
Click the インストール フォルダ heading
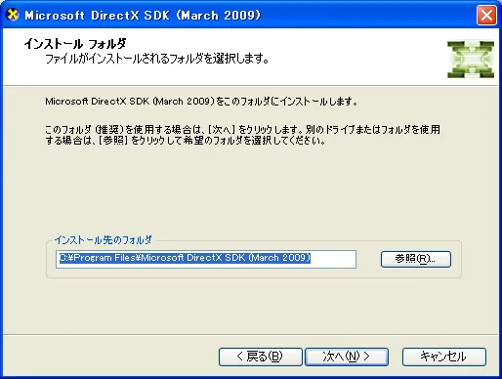[75, 43]
